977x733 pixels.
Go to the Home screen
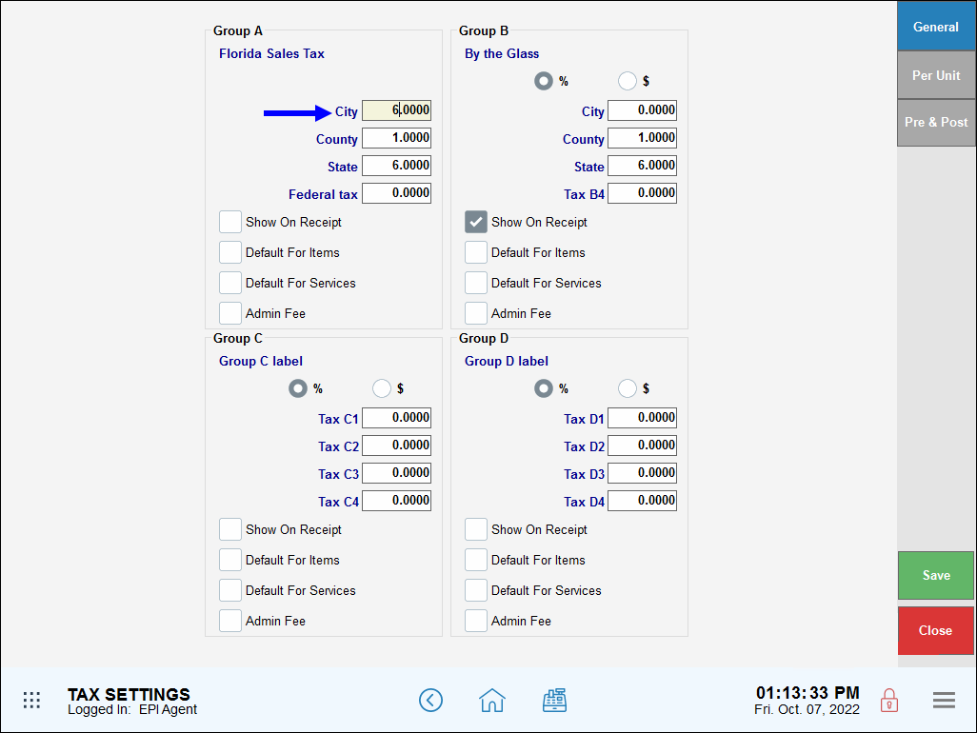click(491, 700)
